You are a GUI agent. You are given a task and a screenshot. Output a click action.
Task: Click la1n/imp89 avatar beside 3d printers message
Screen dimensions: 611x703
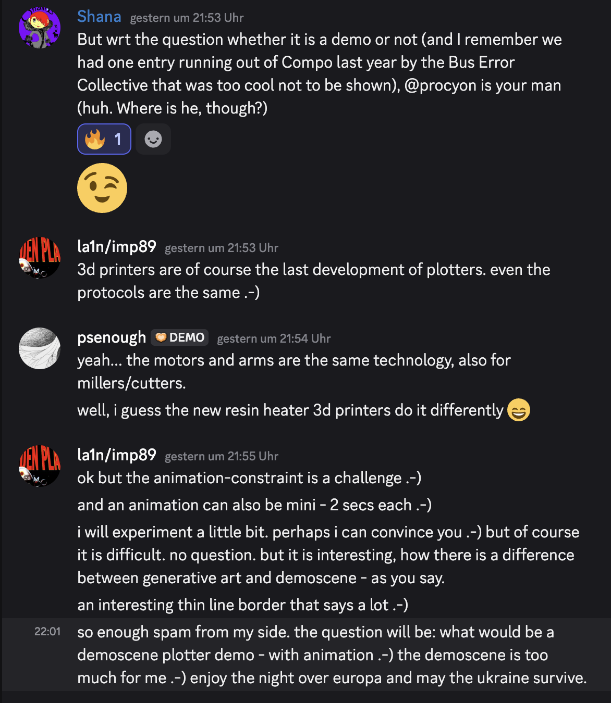coord(40,258)
